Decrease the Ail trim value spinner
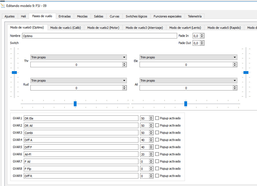Screen dimensions: 257x186 (235, 89)
